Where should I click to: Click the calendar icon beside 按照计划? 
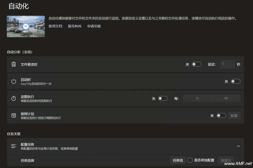tap(14, 115)
